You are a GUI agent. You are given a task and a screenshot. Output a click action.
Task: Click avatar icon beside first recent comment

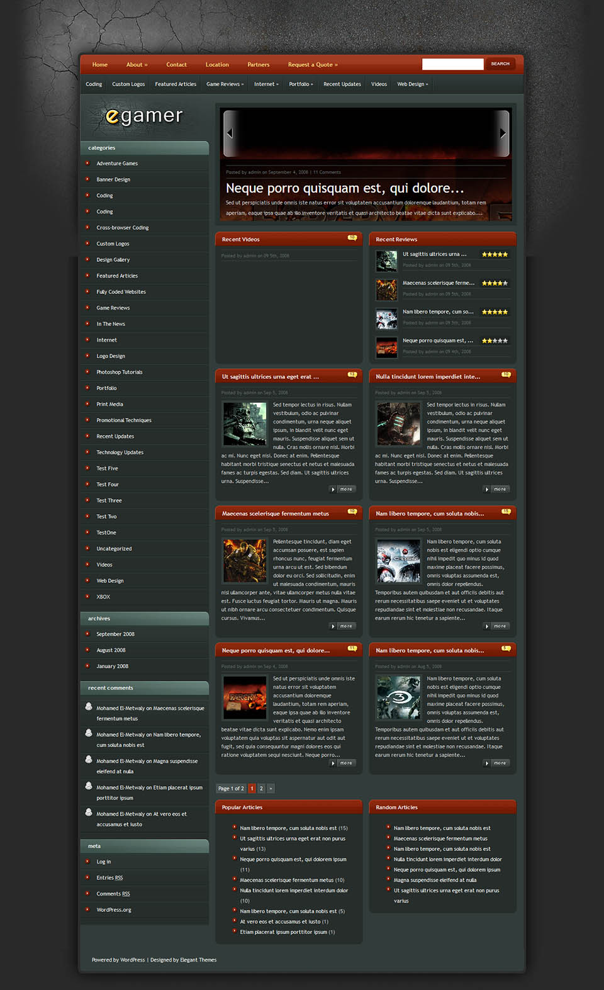(89, 706)
